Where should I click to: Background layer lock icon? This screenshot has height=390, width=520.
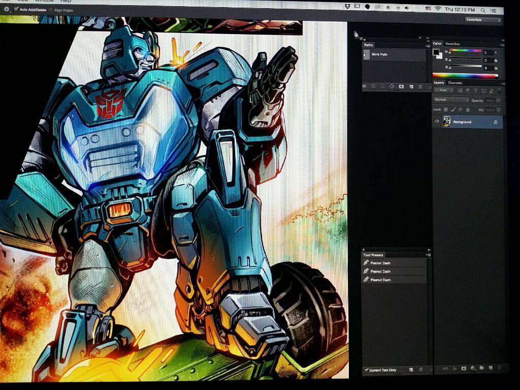click(496, 122)
